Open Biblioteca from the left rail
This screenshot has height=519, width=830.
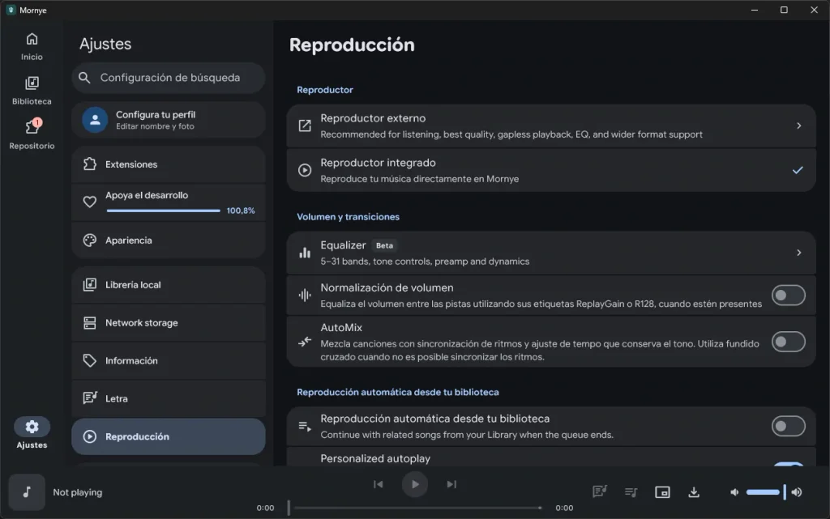[x=32, y=91]
